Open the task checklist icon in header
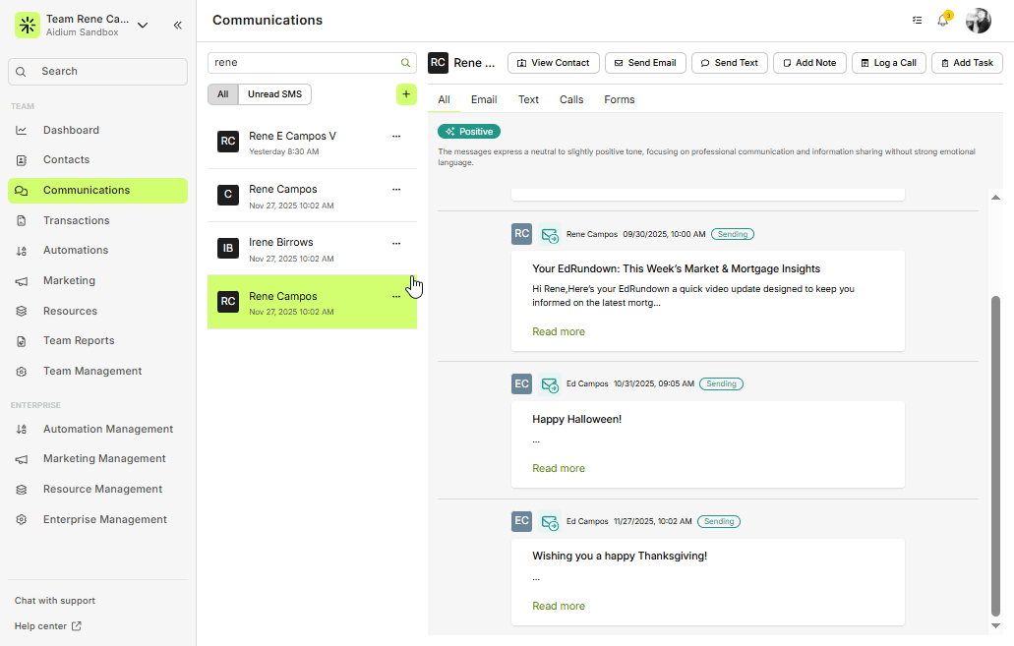This screenshot has height=646, width=1014. pyautogui.click(x=917, y=21)
